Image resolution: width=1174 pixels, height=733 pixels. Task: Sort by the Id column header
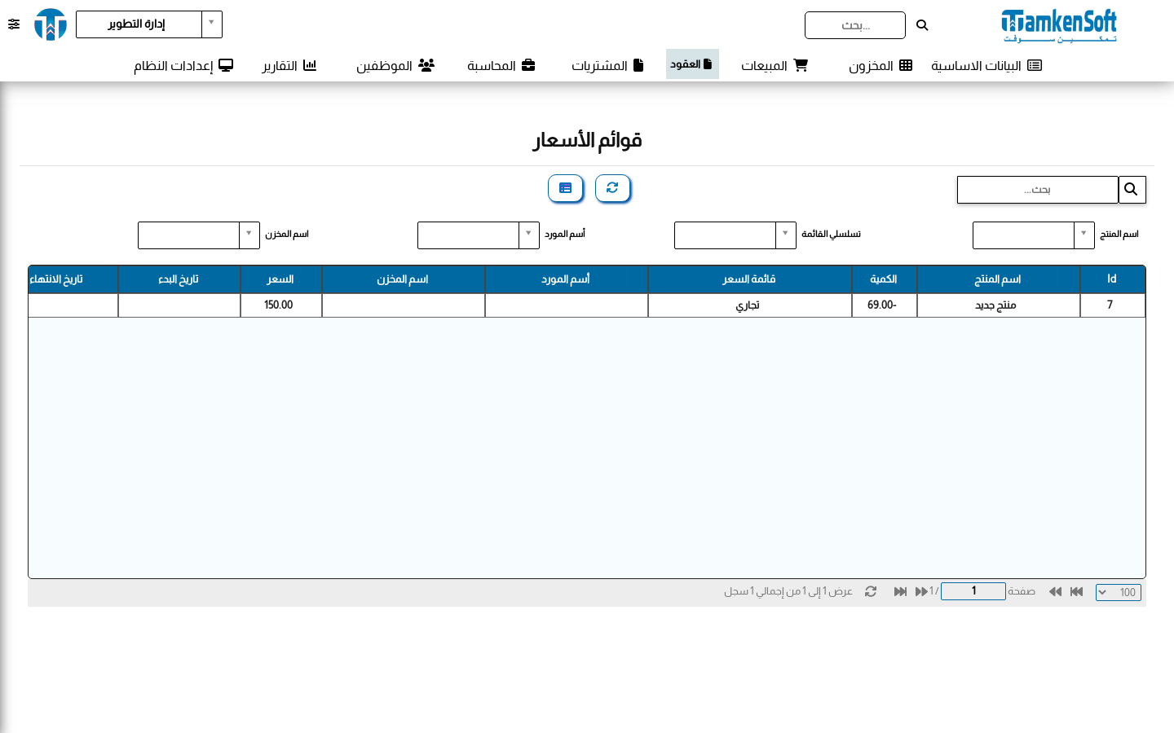pyautogui.click(x=1112, y=279)
